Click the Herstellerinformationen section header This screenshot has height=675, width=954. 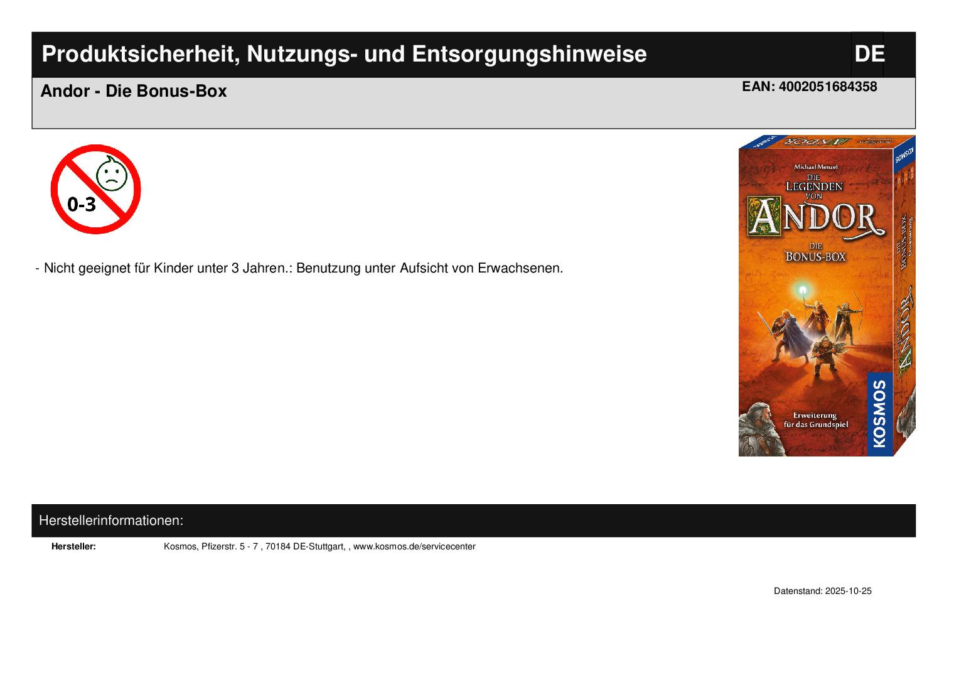[x=111, y=521]
